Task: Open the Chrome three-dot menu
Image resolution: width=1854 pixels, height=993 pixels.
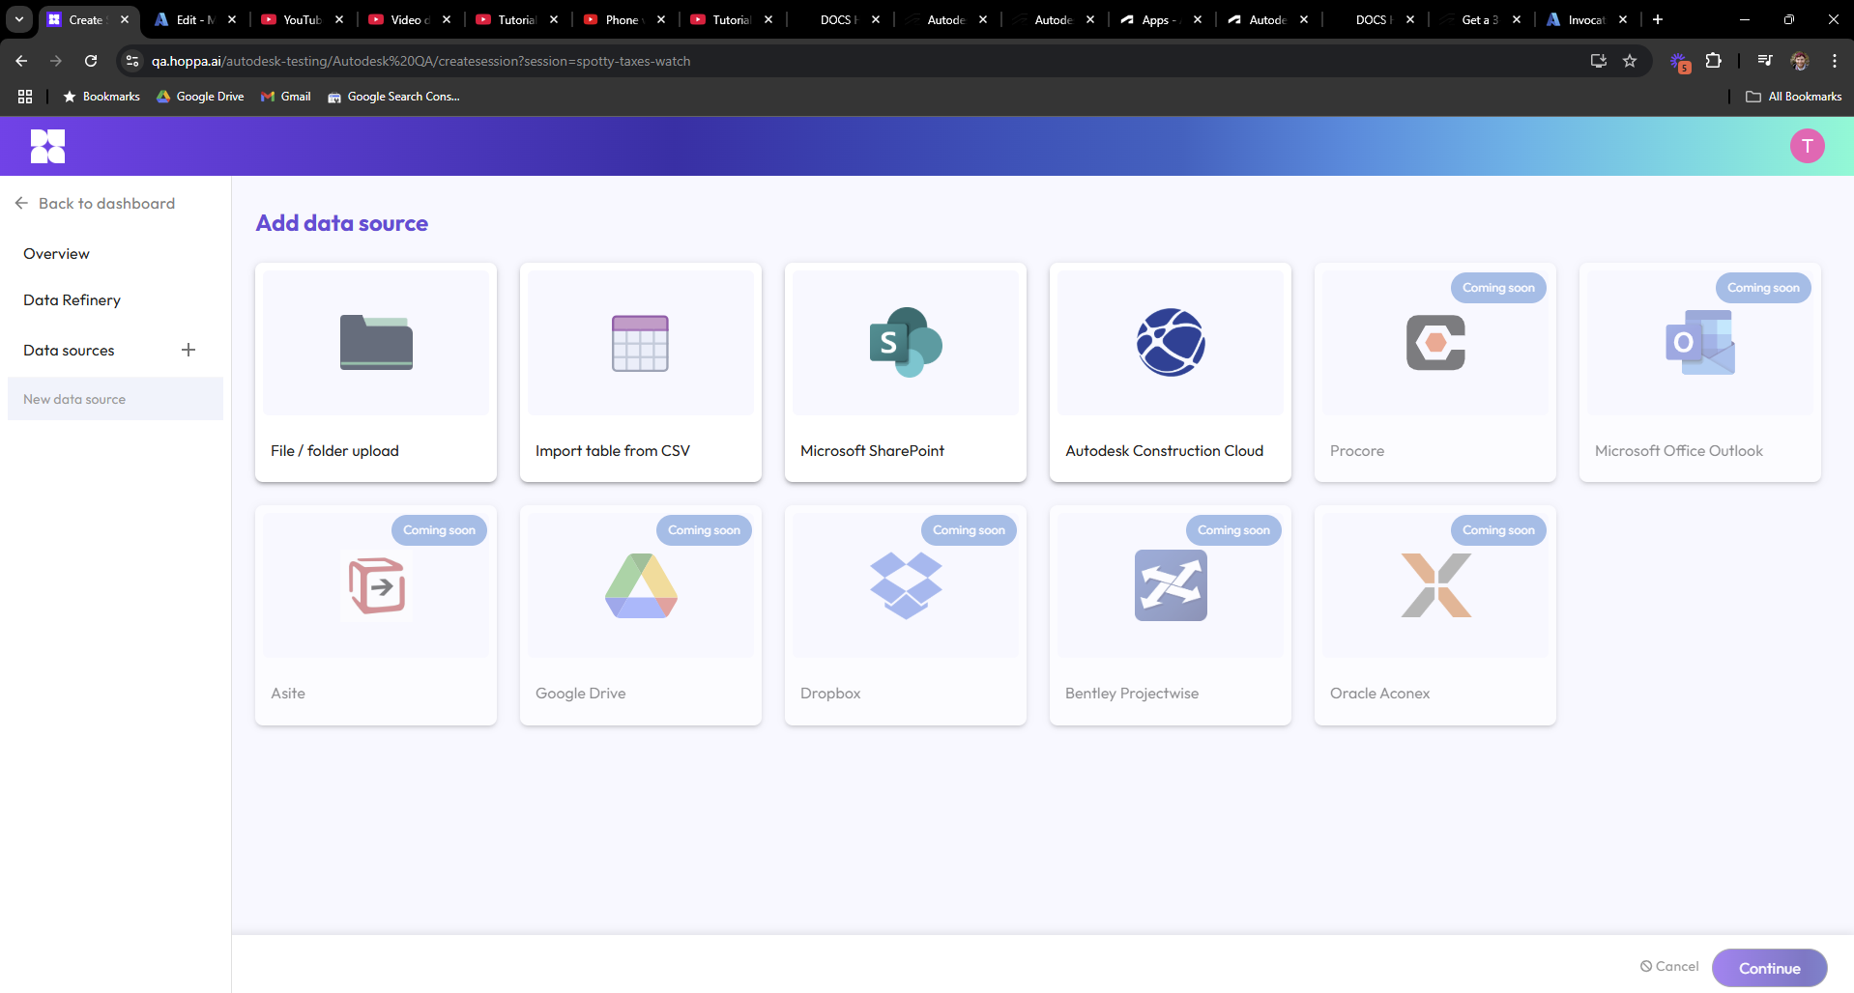Action: click(1835, 61)
